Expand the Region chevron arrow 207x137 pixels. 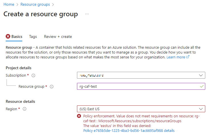[201, 109]
